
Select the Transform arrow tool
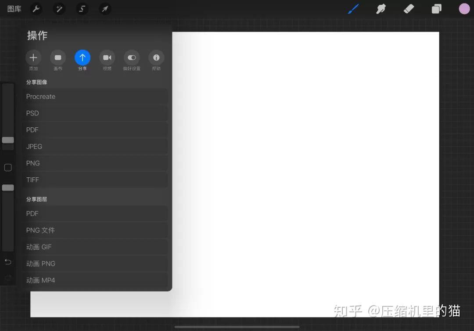tap(105, 9)
